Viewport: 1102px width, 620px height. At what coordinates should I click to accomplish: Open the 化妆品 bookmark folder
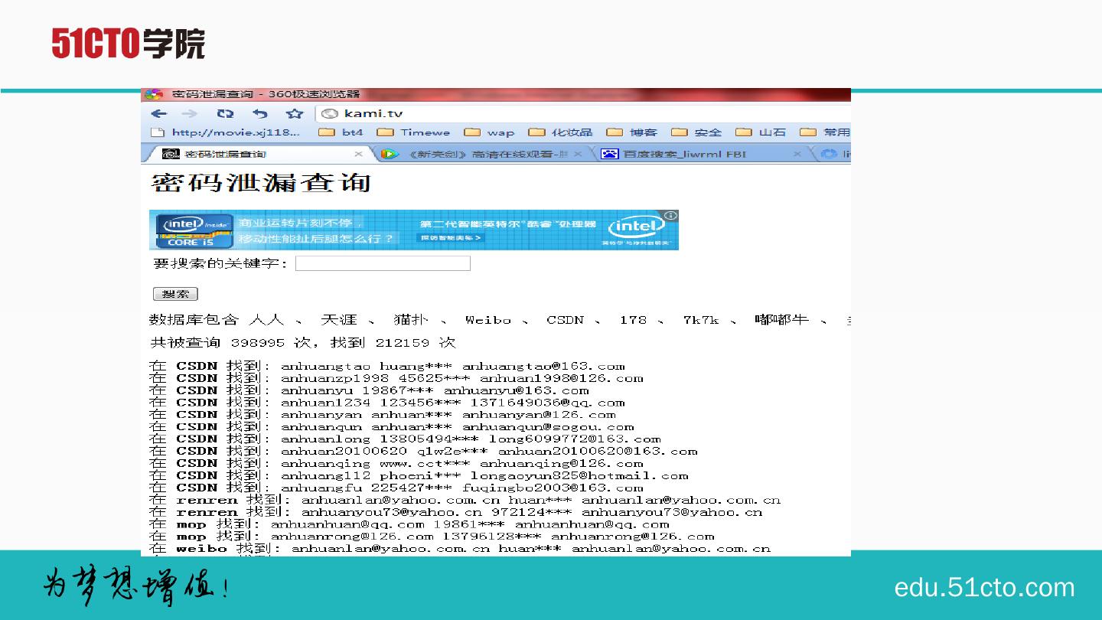click(561, 132)
